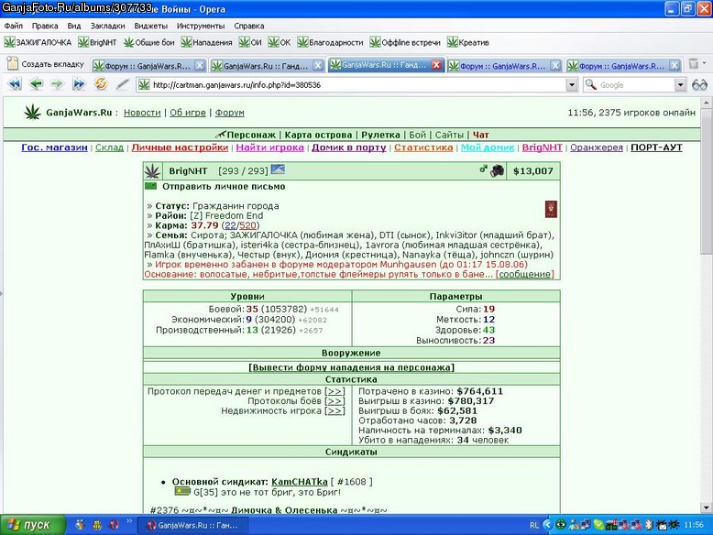Click the camera icon in BrigNHT header

(x=498, y=170)
